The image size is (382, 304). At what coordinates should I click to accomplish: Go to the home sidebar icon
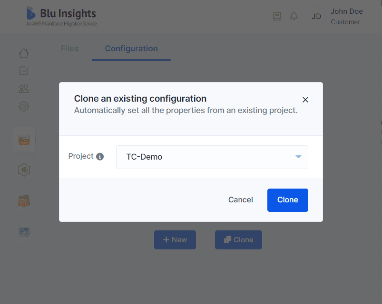[x=24, y=53]
